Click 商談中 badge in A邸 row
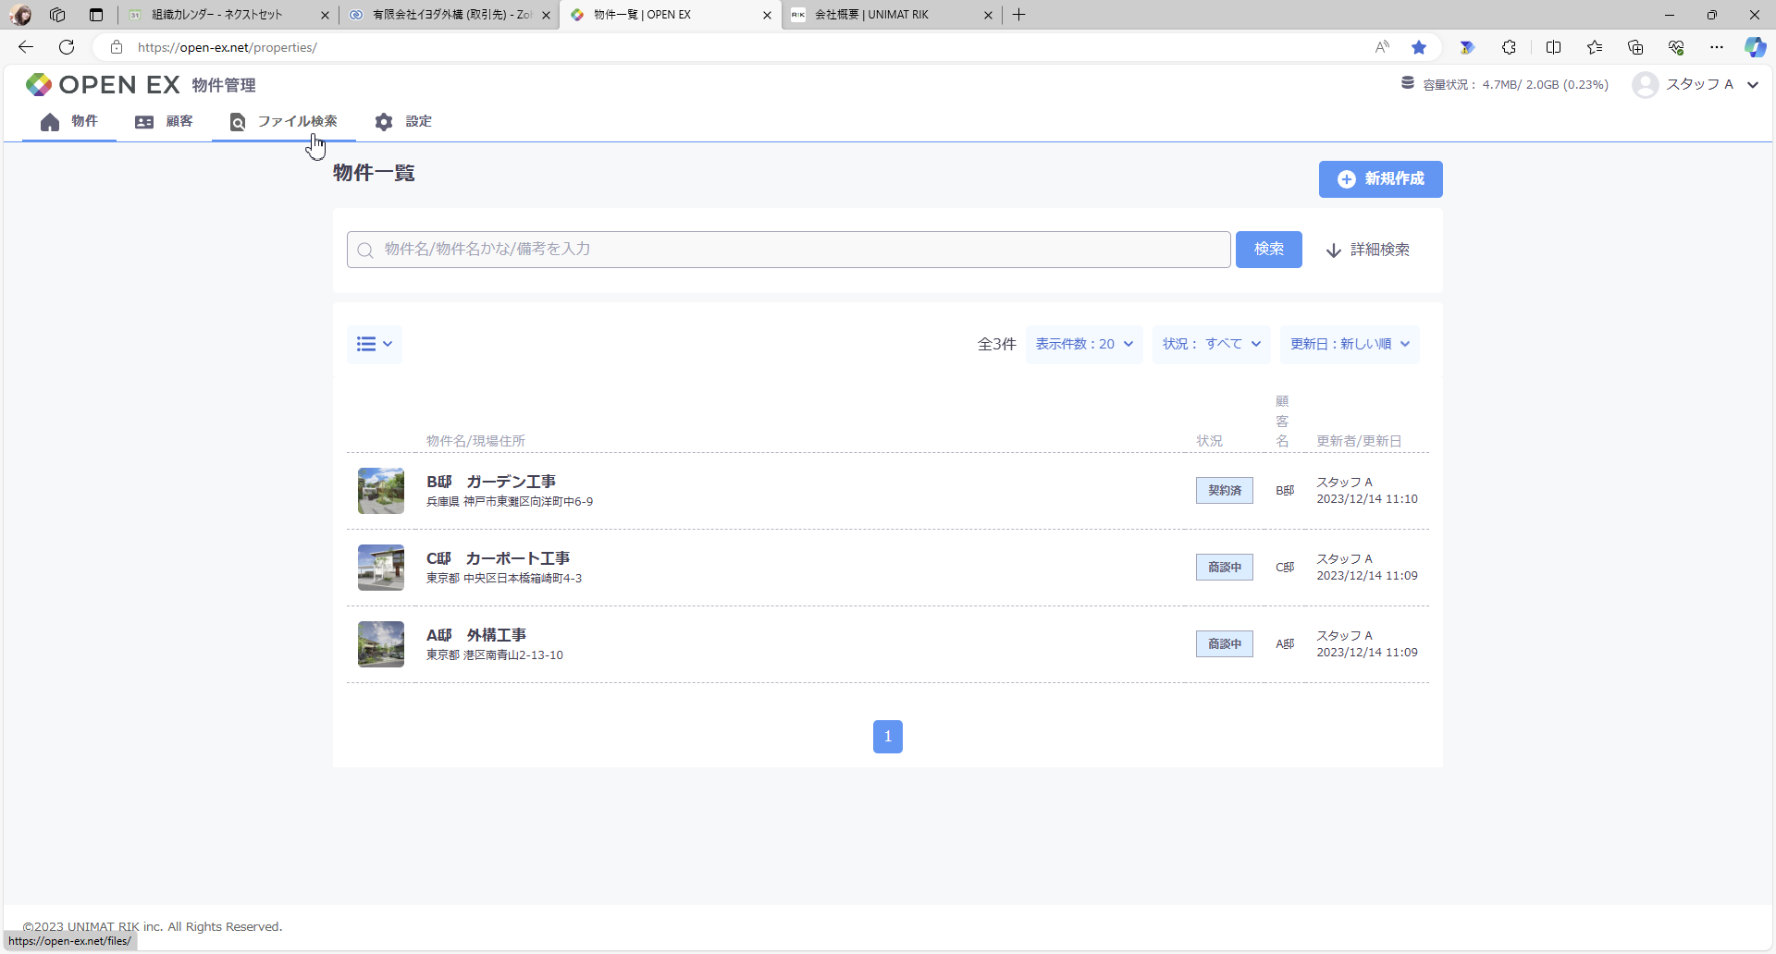 click(x=1224, y=644)
